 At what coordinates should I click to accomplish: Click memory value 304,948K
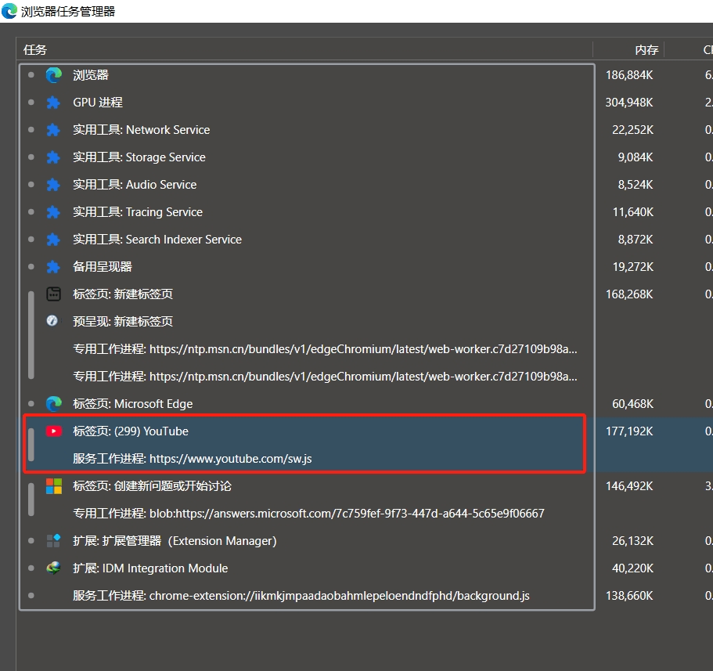[x=629, y=103]
